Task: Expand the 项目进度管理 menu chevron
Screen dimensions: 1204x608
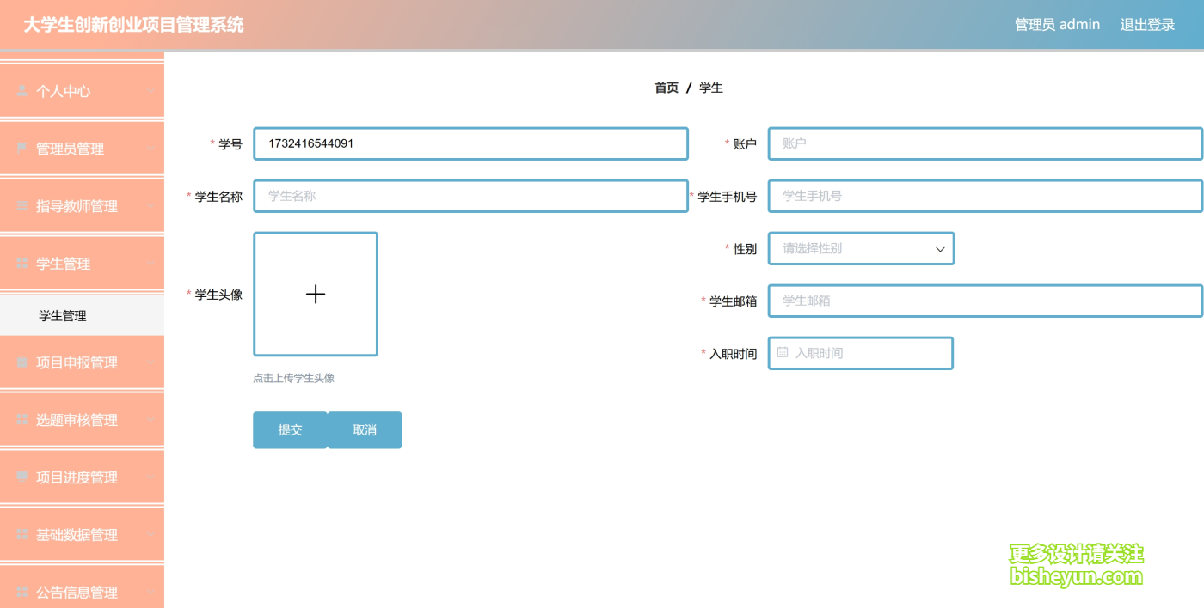Action: (150, 477)
